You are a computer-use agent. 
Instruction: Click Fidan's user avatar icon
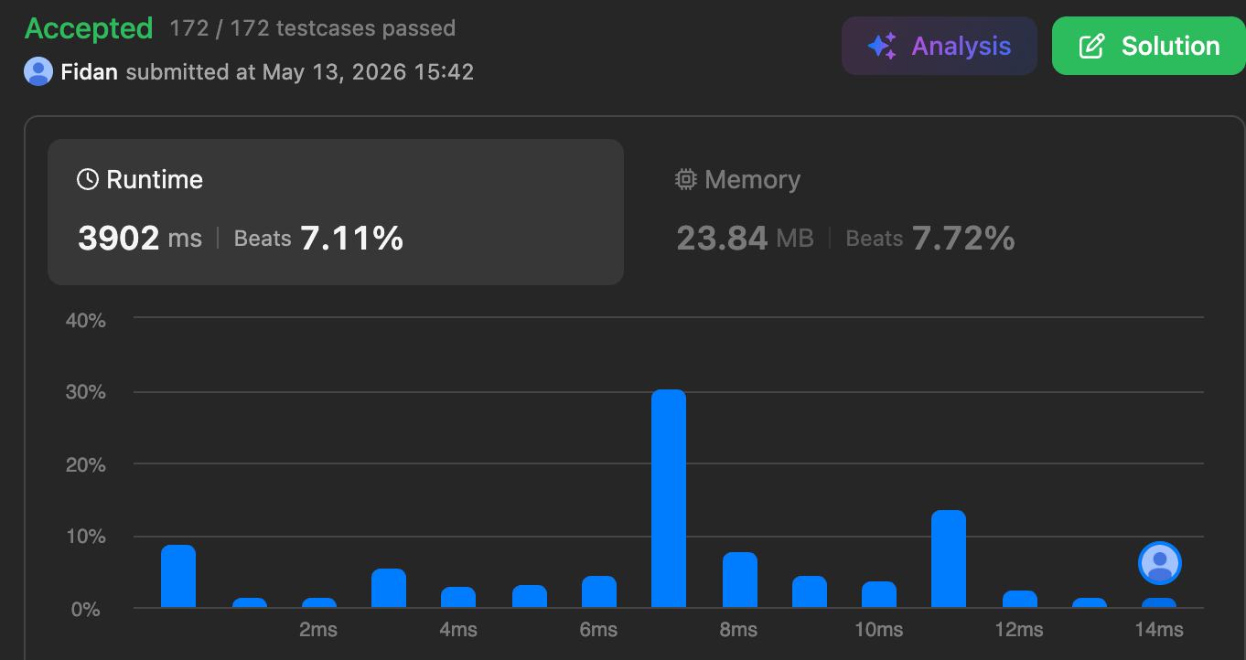click(x=38, y=71)
